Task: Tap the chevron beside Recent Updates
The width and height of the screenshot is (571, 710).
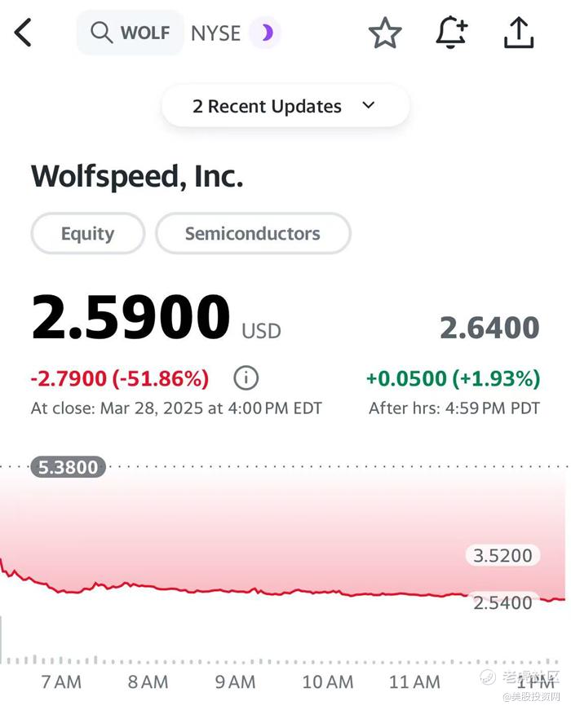Action: 369,105
